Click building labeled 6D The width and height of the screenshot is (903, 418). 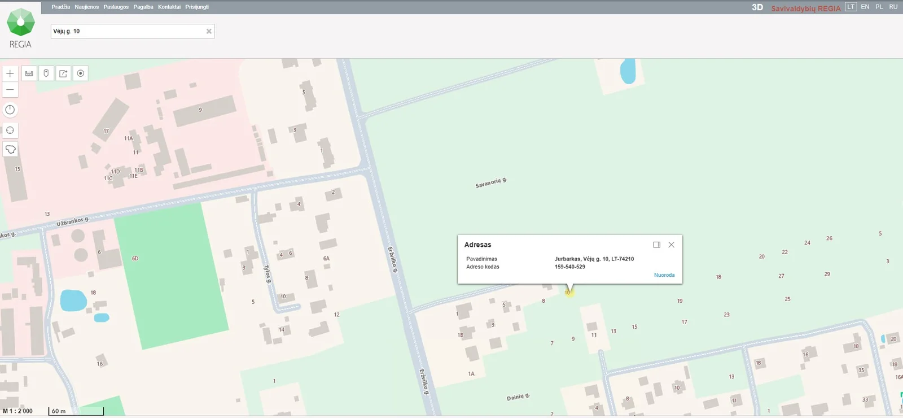point(135,258)
